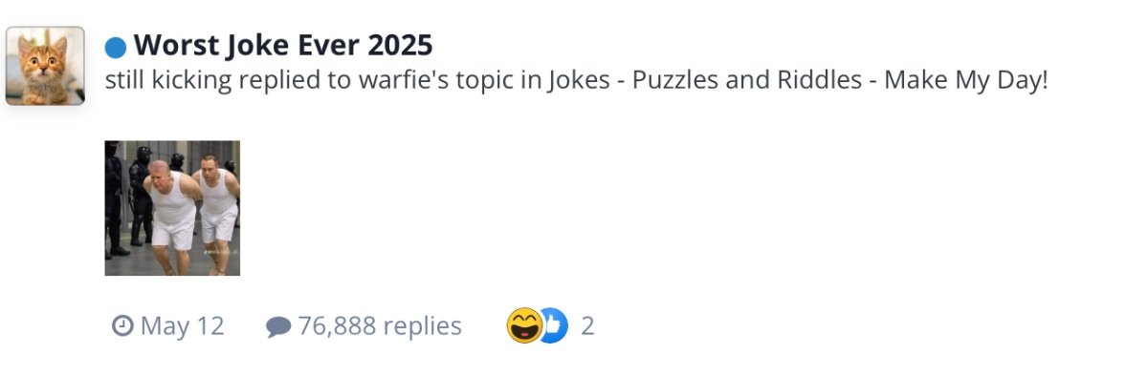Open the Worst Joke Ever 2025 topic
This screenshot has width=1148, height=376.
283,45
